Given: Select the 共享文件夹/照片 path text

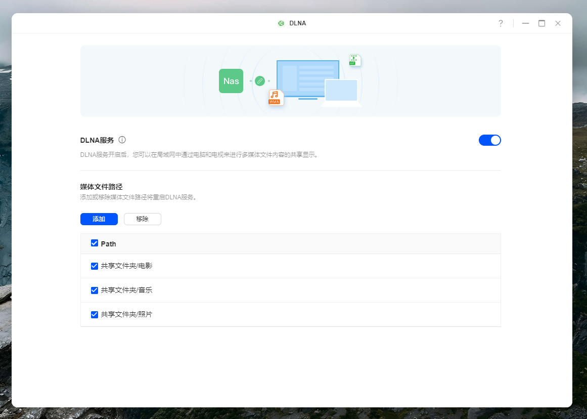Looking at the screenshot, I should coord(126,315).
